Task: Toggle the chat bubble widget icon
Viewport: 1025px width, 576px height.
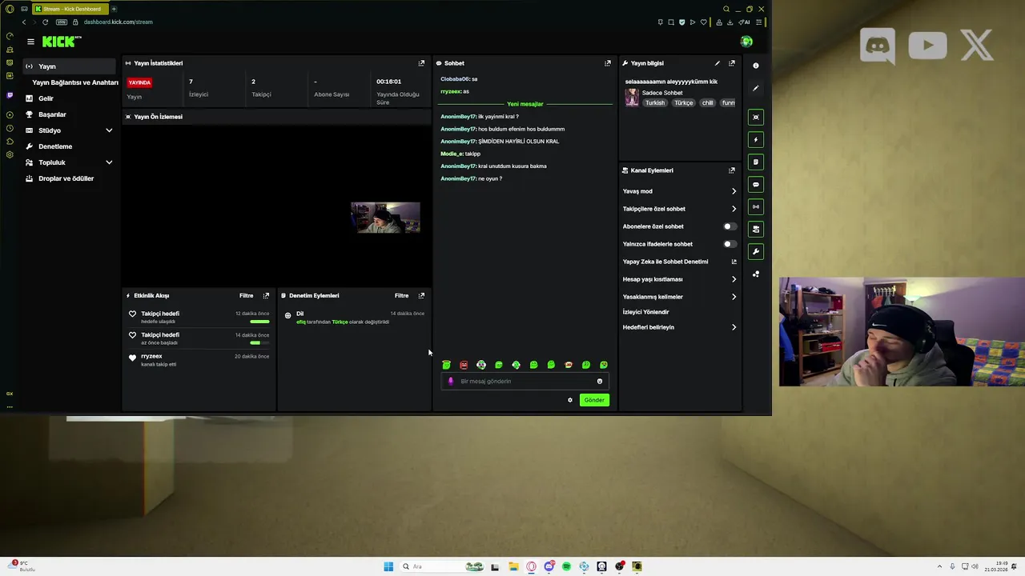Action: [756, 185]
